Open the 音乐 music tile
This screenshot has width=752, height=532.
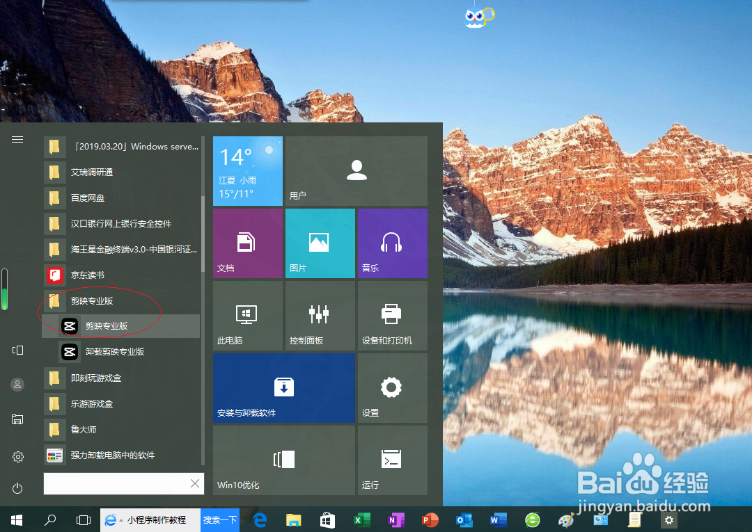coord(392,243)
